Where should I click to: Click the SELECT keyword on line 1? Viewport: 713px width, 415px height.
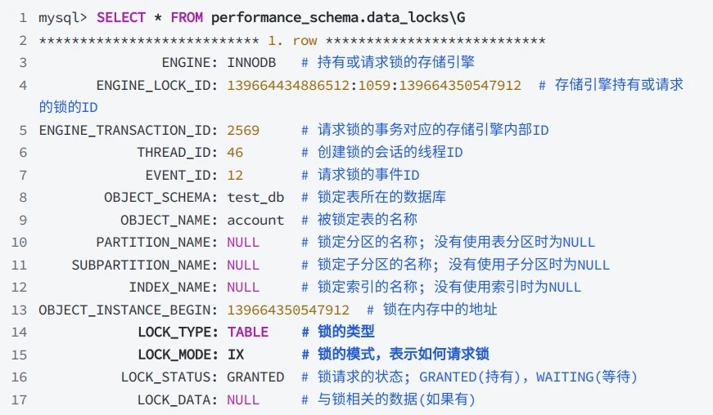tap(121, 18)
